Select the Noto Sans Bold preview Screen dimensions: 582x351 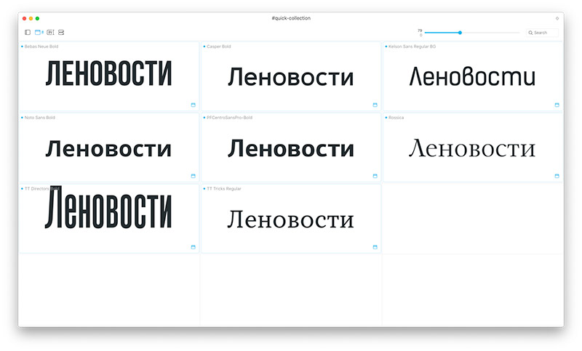pyautogui.click(x=108, y=149)
